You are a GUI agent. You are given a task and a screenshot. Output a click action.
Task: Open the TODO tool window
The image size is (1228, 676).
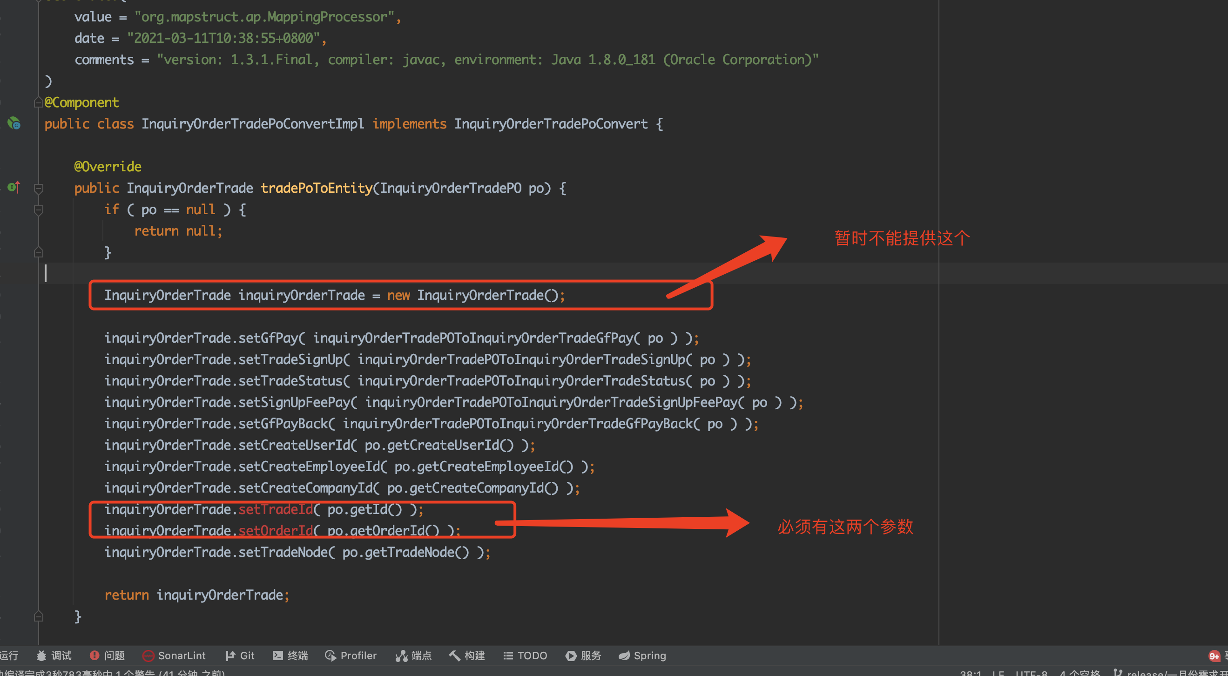524,656
